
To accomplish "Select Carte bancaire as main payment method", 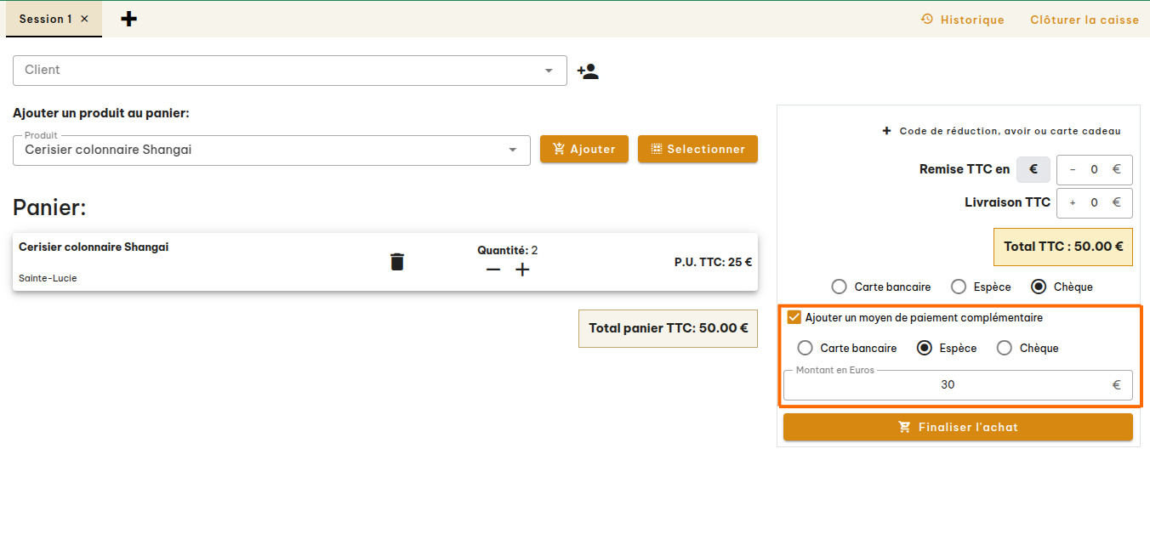I will coord(840,287).
